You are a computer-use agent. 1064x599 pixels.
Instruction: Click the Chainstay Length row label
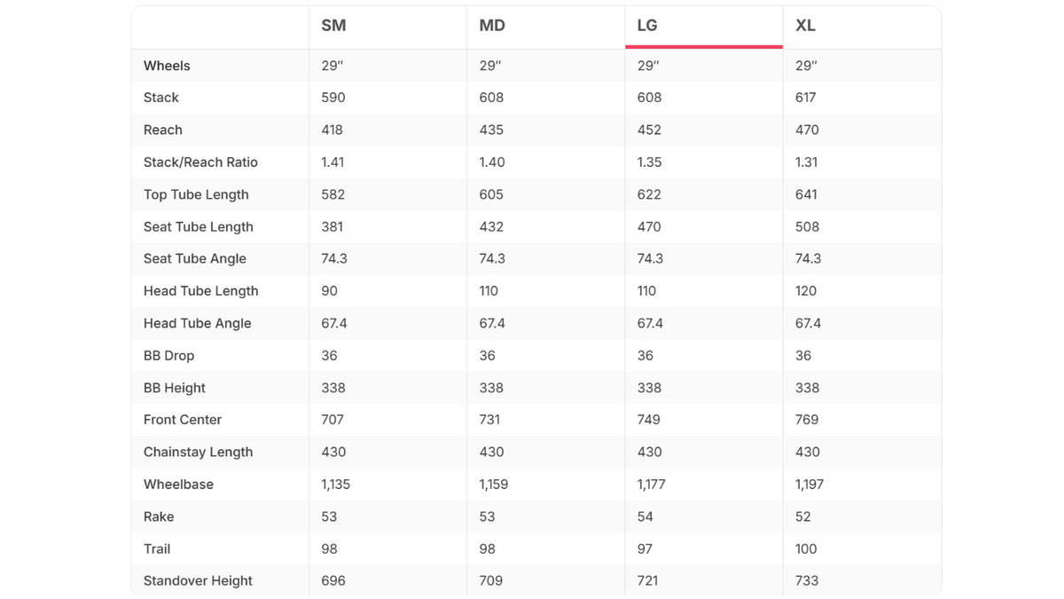[x=199, y=452]
